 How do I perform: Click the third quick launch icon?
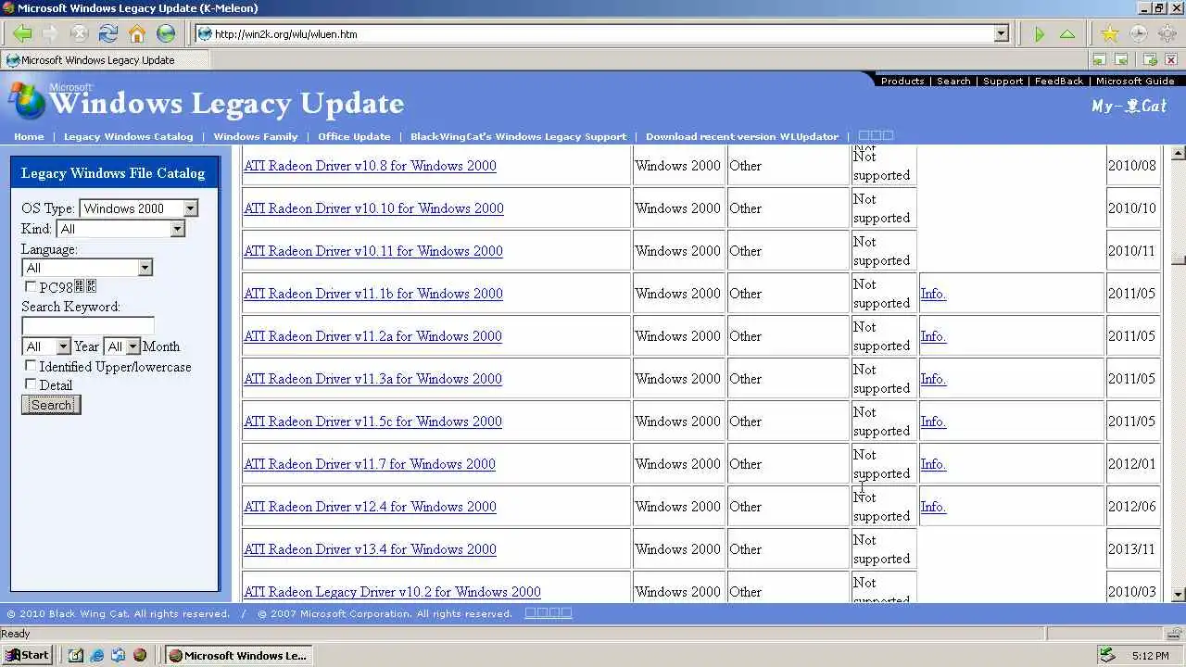pyautogui.click(x=119, y=655)
